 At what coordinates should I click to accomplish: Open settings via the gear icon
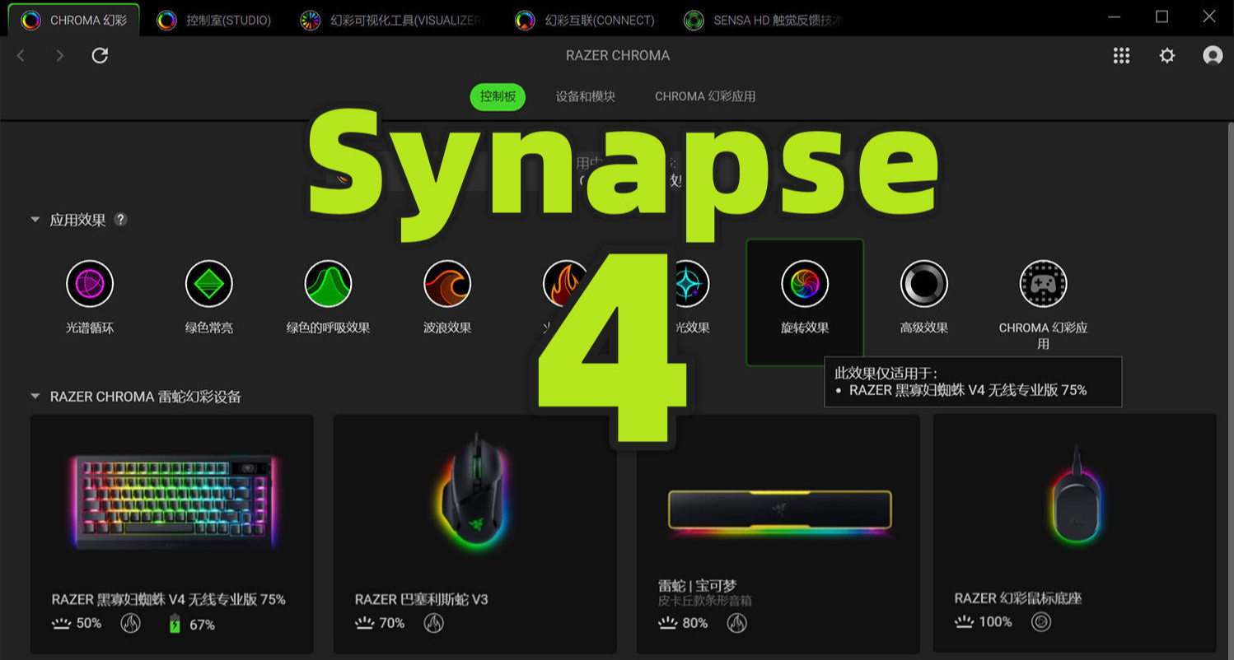tap(1167, 55)
